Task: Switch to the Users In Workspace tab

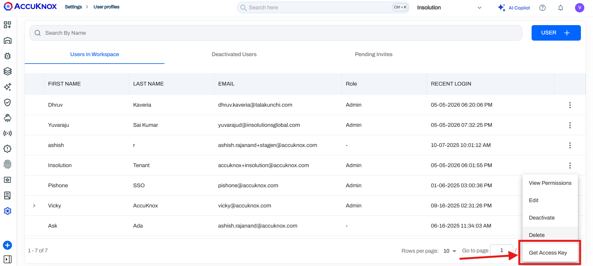Action: pyautogui.click(x=95, y=54)
